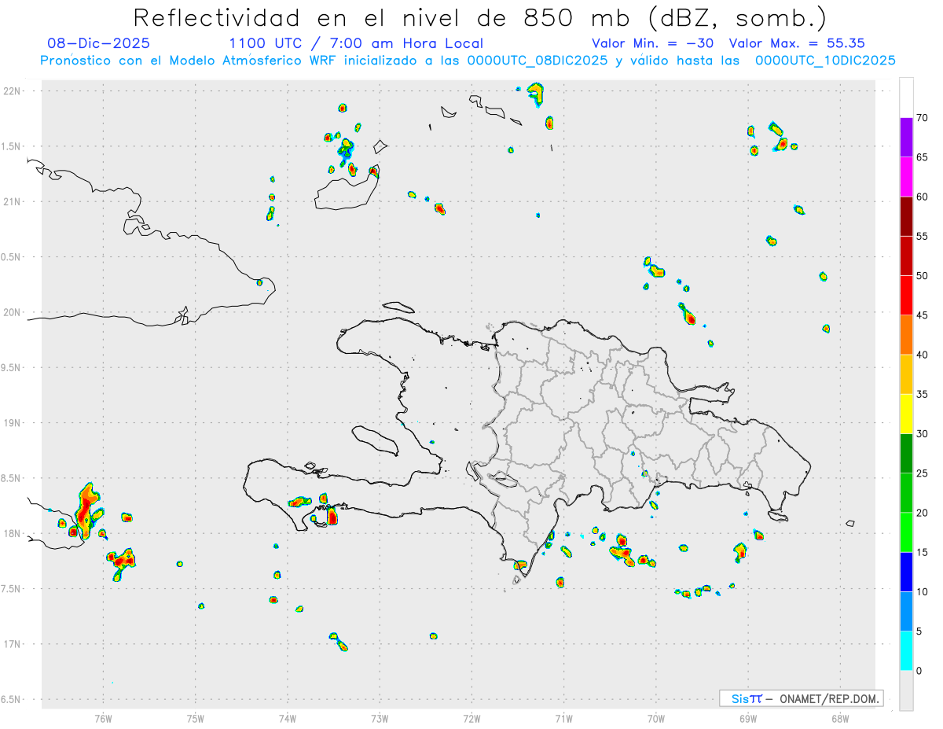The image size is (943, 729).
Task: Select the cyan 0–5 dBZ color bar segment
Action: (906, 651)
